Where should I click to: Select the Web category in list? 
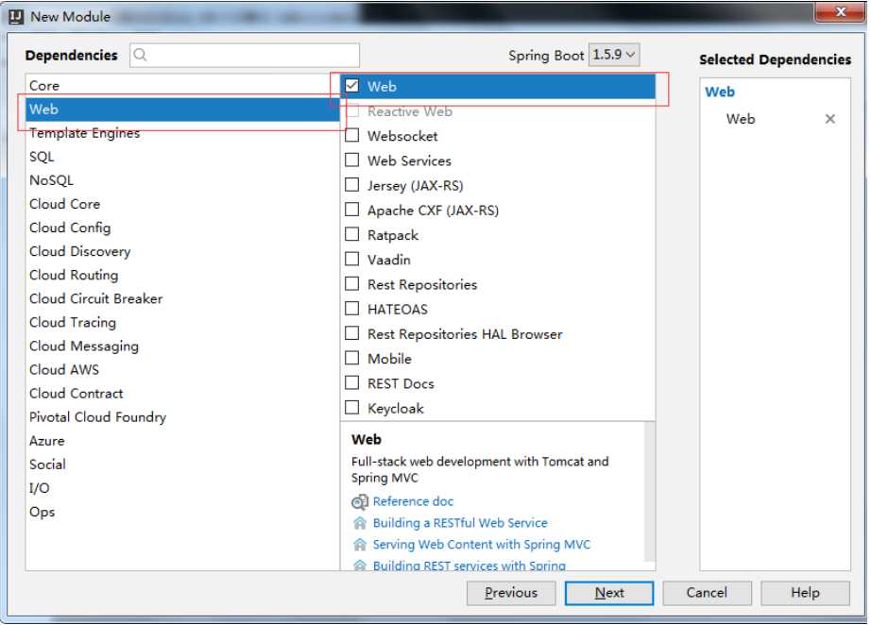182,110
